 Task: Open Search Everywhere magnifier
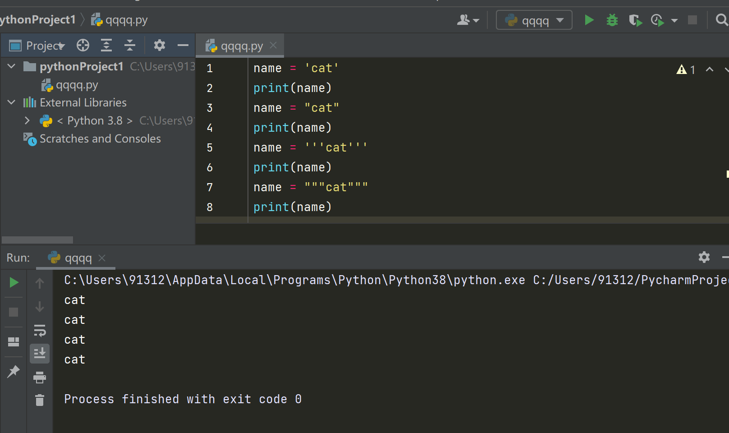pos(722,20)
